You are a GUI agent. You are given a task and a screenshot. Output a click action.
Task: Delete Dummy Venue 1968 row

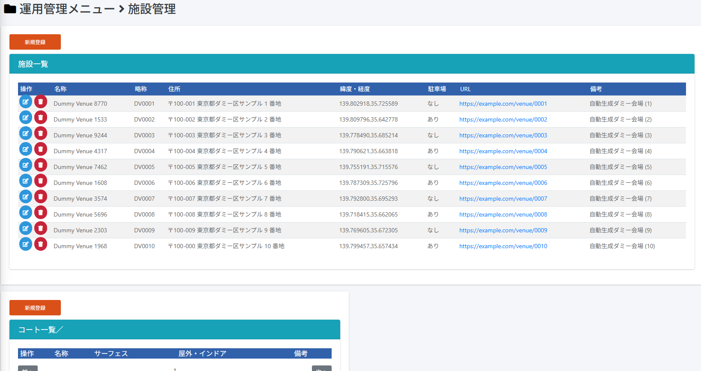click(x=41, y=244)
